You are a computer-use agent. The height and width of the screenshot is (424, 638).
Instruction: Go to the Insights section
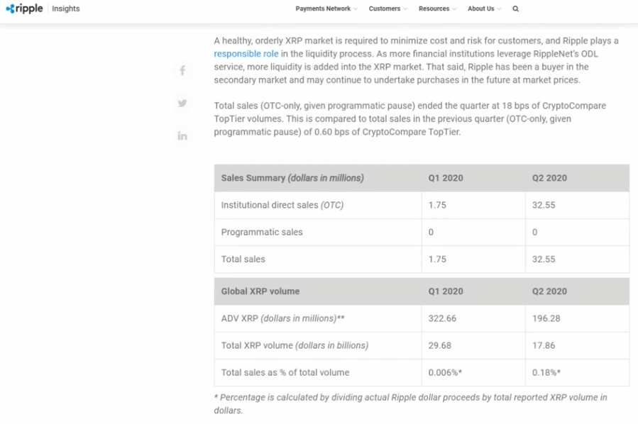pyautogui.click(x=66, y=9)
